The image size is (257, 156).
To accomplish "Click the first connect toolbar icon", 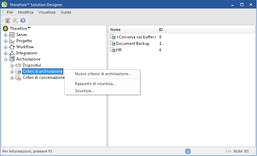I will coord(8,20).
